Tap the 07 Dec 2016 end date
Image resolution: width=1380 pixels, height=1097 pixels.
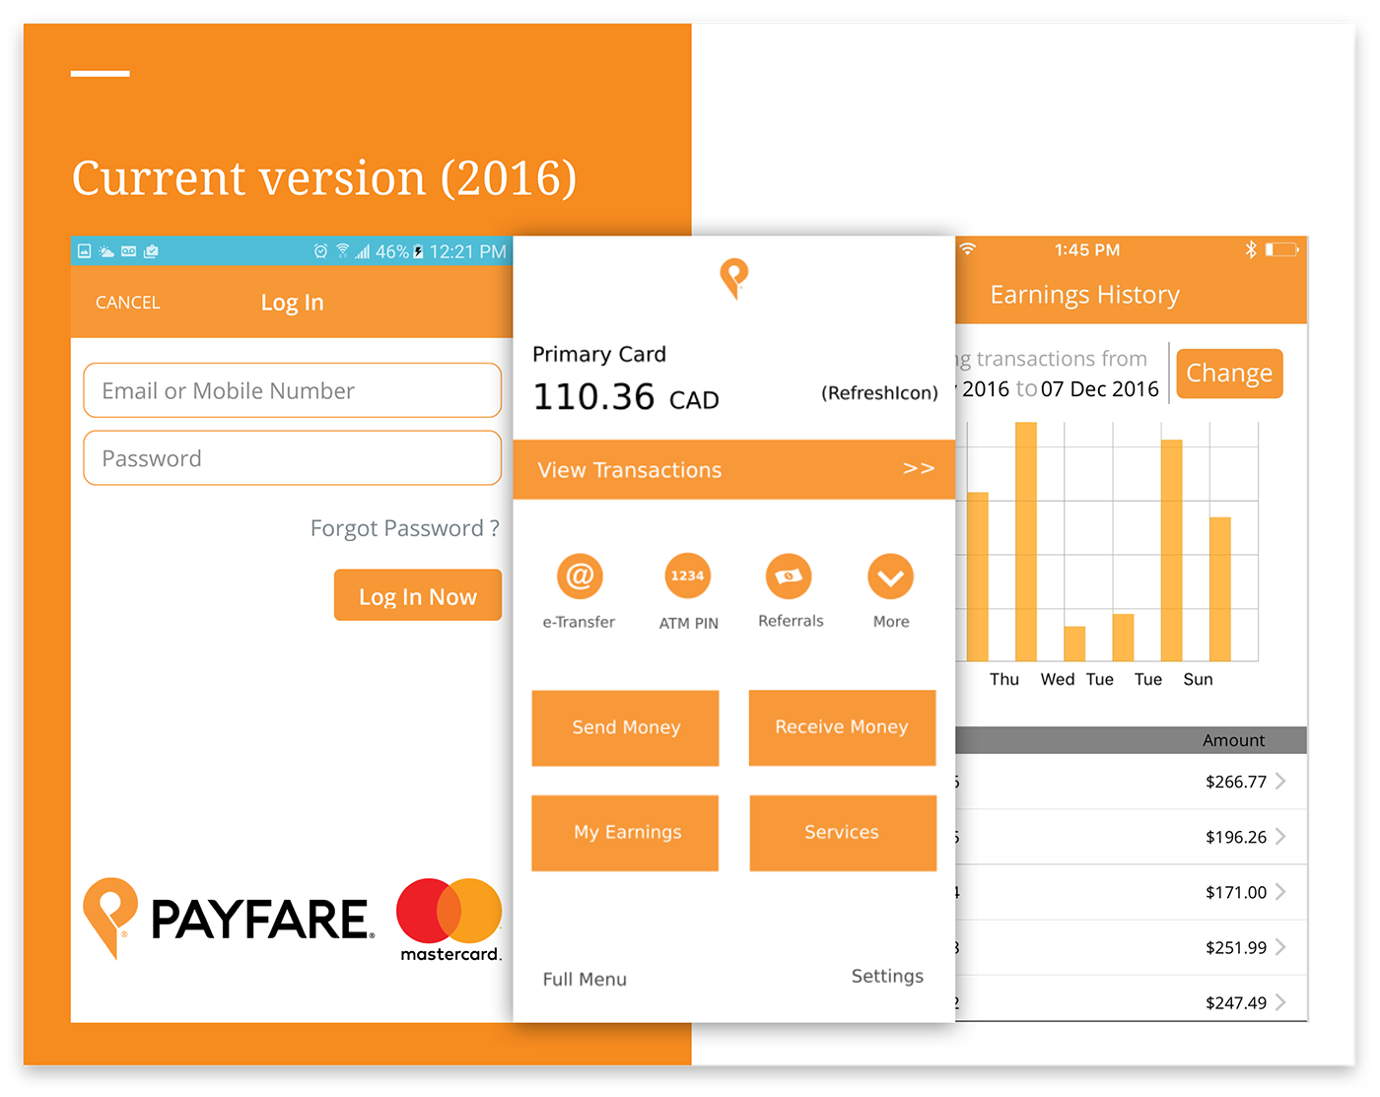(x=1100, y=389)
